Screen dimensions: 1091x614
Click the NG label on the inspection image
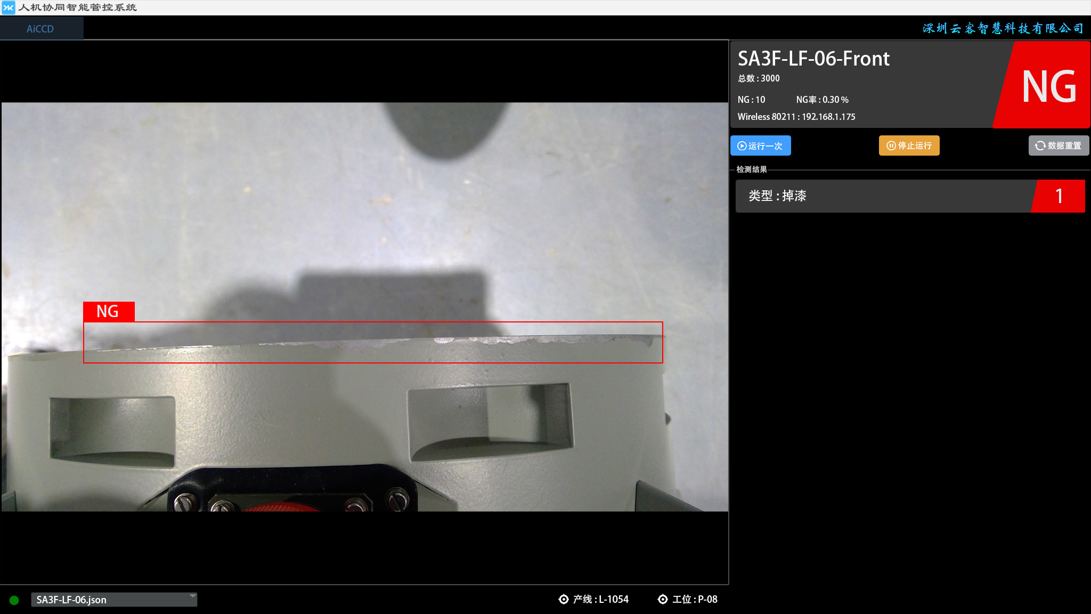109,311
